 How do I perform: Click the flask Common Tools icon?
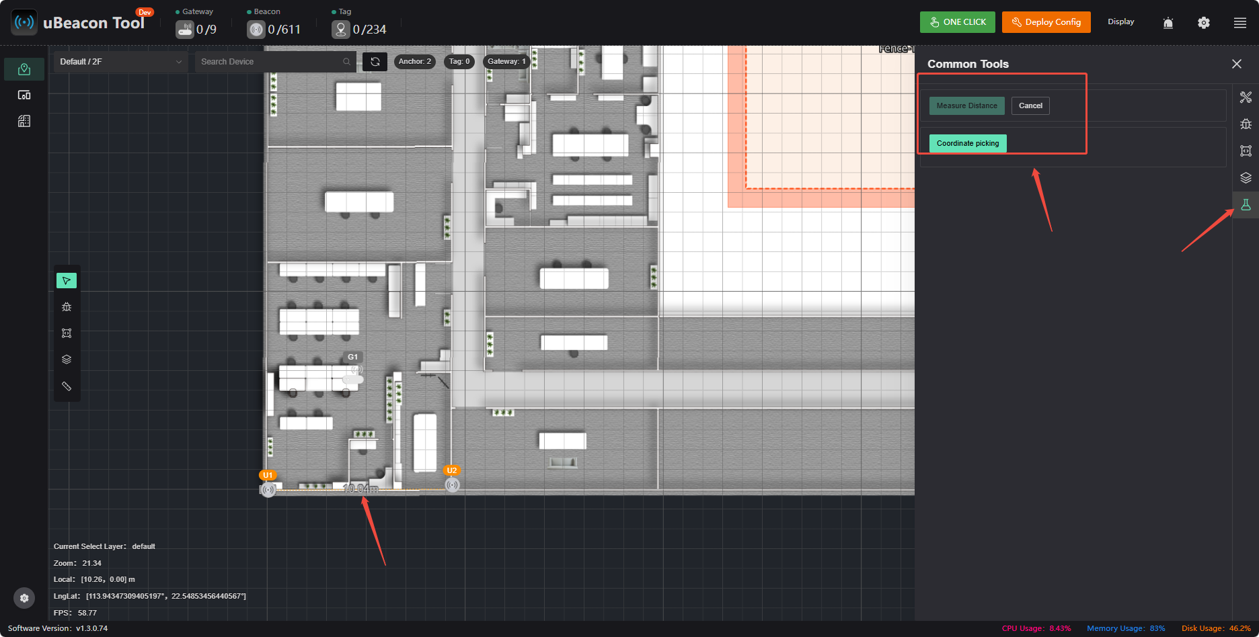1246,205
